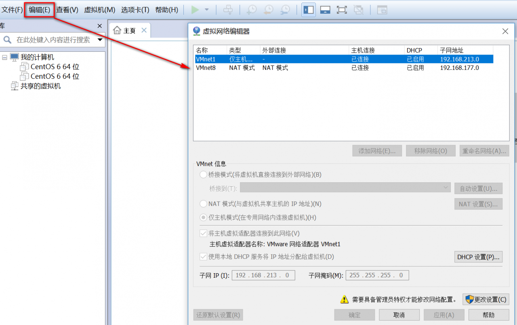Open the power options dropdown arrow
Image resolution: width=517 pixels, height=325 pixels.
207,10
